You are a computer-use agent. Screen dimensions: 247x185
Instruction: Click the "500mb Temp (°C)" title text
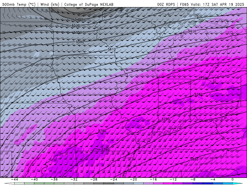(19, 4)
